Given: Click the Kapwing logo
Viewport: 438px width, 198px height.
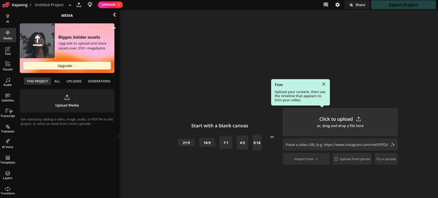Looking at the screenshot, I should click(x=5, y=5).
